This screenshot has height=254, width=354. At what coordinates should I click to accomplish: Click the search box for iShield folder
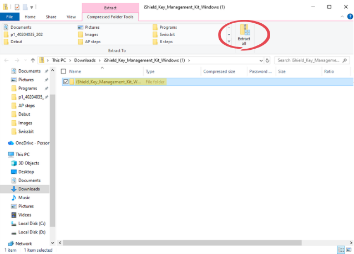312,60
